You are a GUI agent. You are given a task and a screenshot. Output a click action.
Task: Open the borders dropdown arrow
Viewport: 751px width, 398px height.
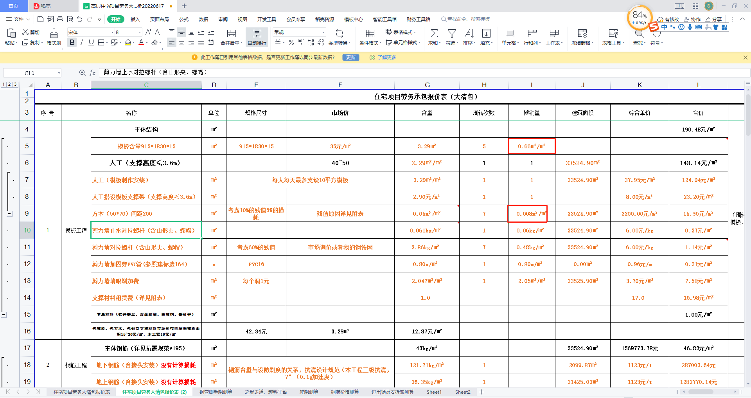click(106, 42)
